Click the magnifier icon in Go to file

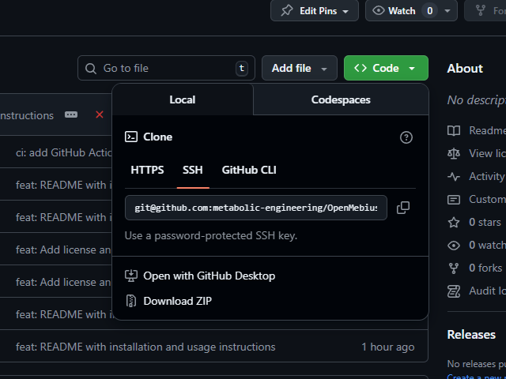click(x=91, y=69)
